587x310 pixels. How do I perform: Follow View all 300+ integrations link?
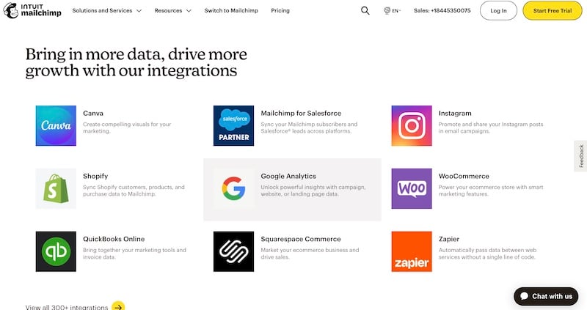(x=67, y=307)
